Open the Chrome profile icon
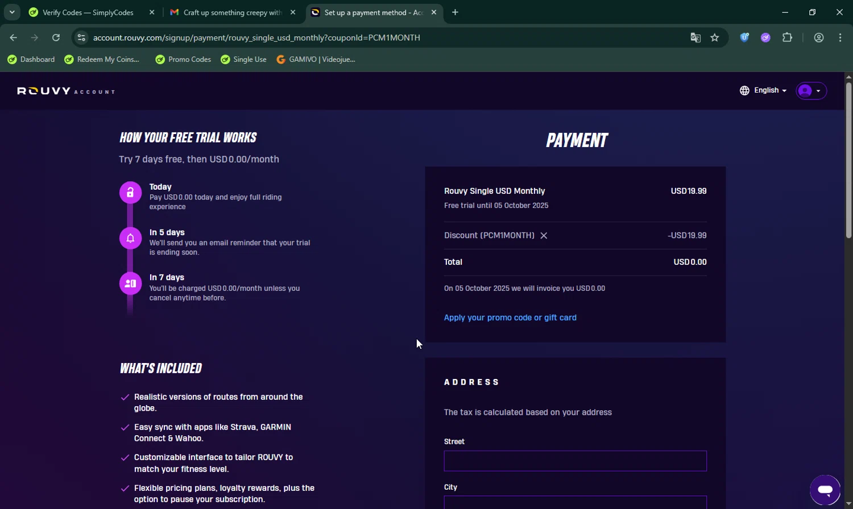The height and width of the screenshot is (509, 853). coord(819,37)
